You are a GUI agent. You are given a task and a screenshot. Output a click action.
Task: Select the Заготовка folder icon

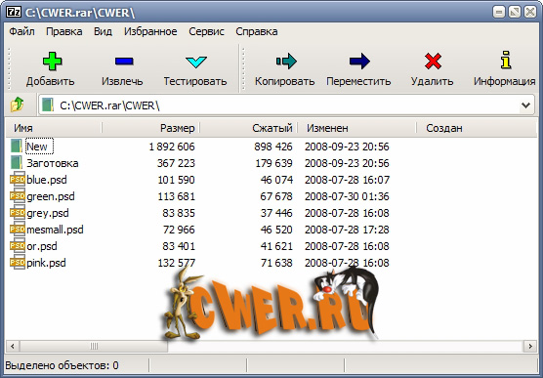tap(17, 163)
